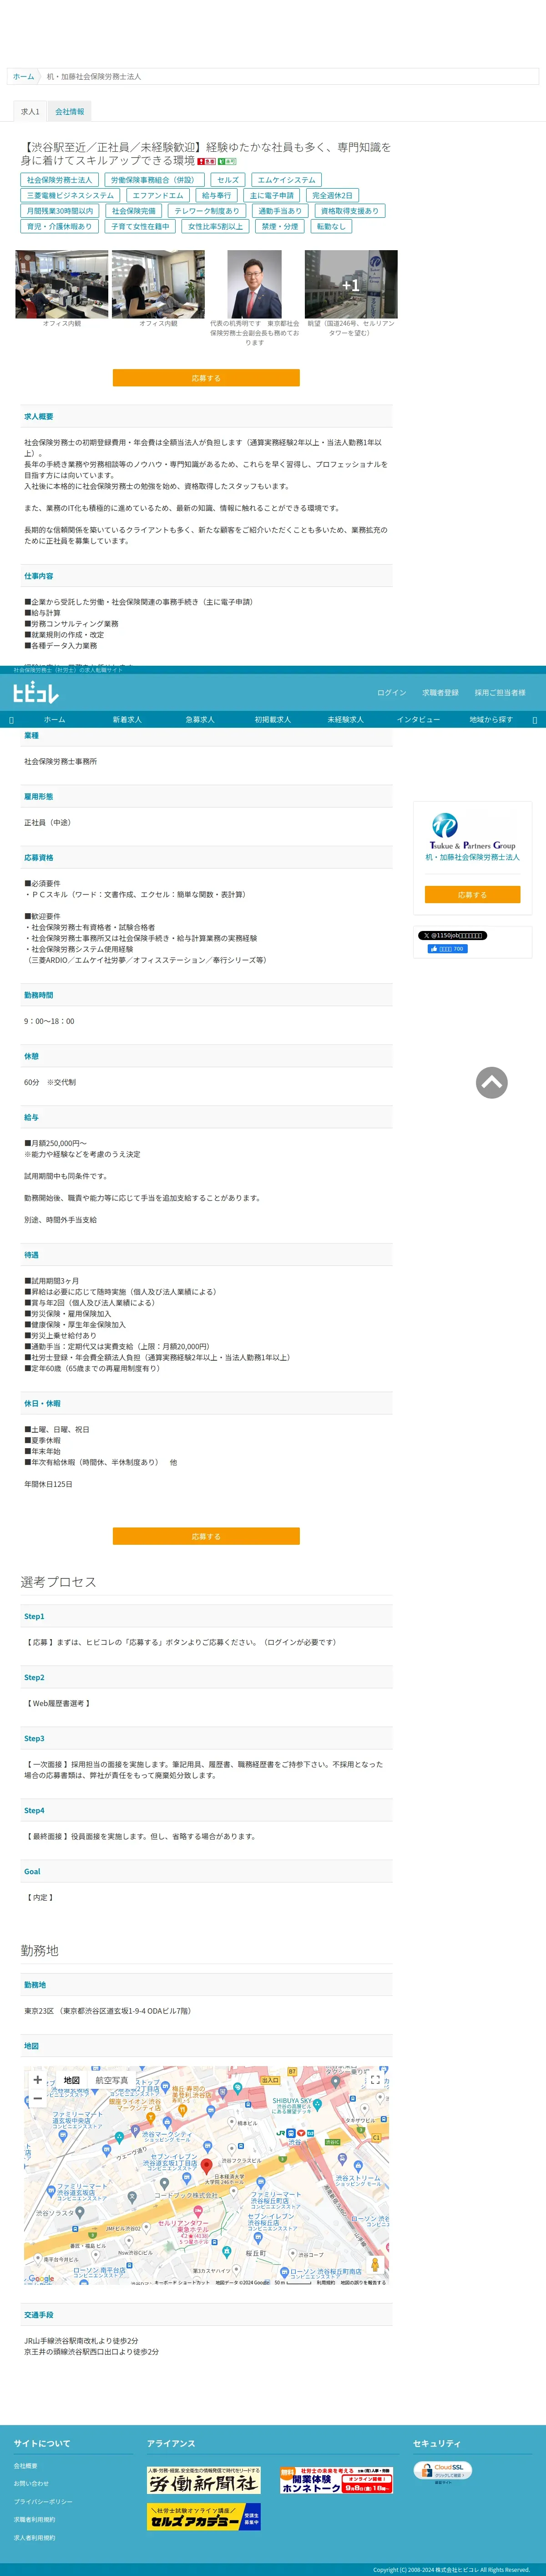
Task: Click the right icon in navigation bar
Action: tap(534, 720)
